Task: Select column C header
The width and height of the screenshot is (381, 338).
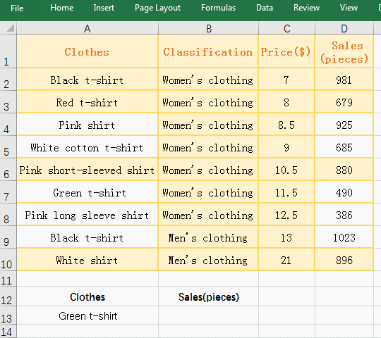Action: point(286,28)
